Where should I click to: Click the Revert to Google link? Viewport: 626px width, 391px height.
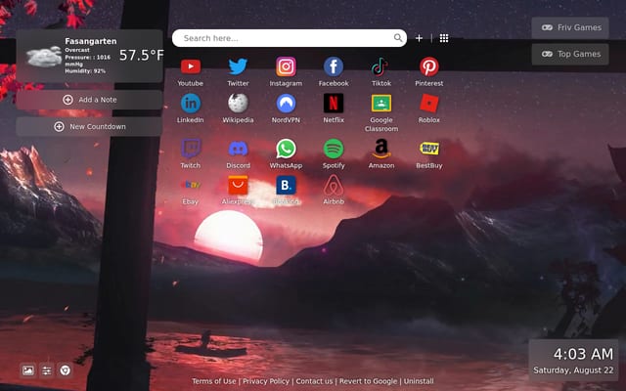point(368,381)
